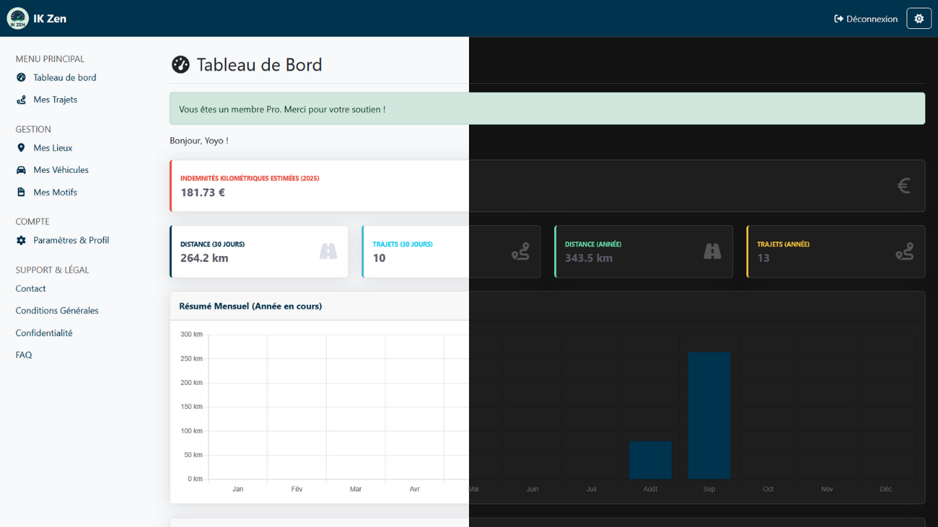This screenshot has width=938, height=527.
Task: Open the settings gear button in header
Action: point(919,19)
